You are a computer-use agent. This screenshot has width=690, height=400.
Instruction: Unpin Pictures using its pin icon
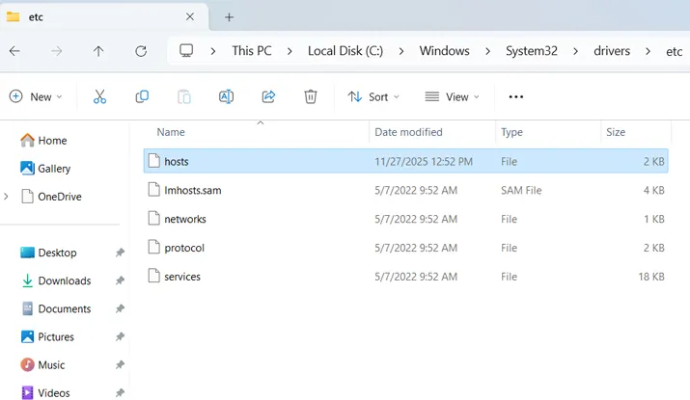tap(120, 337)
